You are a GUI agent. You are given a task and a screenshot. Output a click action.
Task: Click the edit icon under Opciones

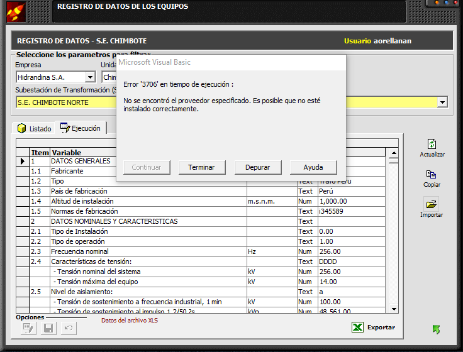click(x=29, y=328)
